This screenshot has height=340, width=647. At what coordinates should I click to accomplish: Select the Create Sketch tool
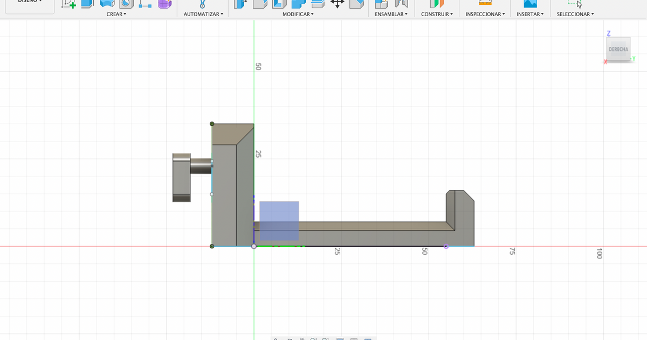click(68, 4)
